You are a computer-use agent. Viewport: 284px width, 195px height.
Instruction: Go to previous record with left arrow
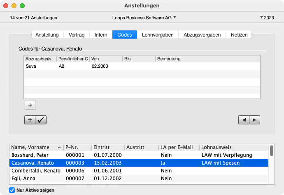point(244,120)
